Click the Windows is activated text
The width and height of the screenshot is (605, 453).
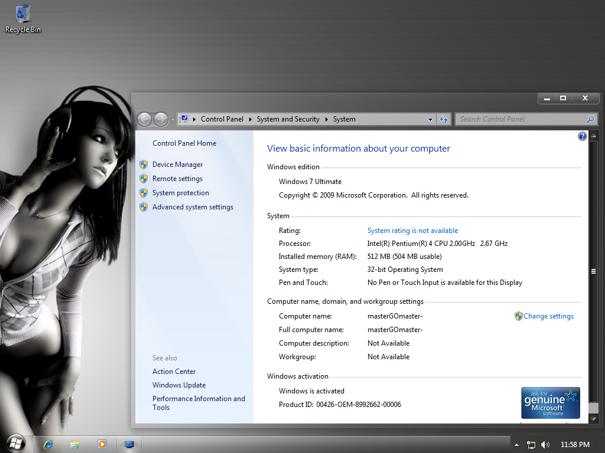click(x=311, y=392)
